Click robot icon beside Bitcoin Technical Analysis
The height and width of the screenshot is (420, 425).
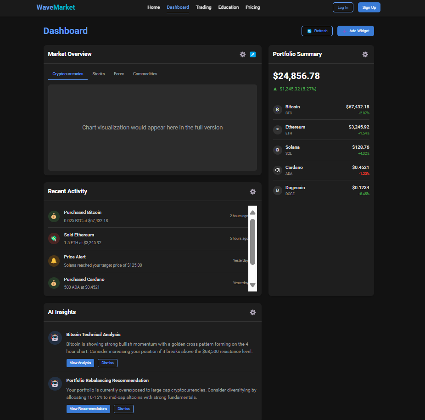pyautogui.click(x=55, y=338)
